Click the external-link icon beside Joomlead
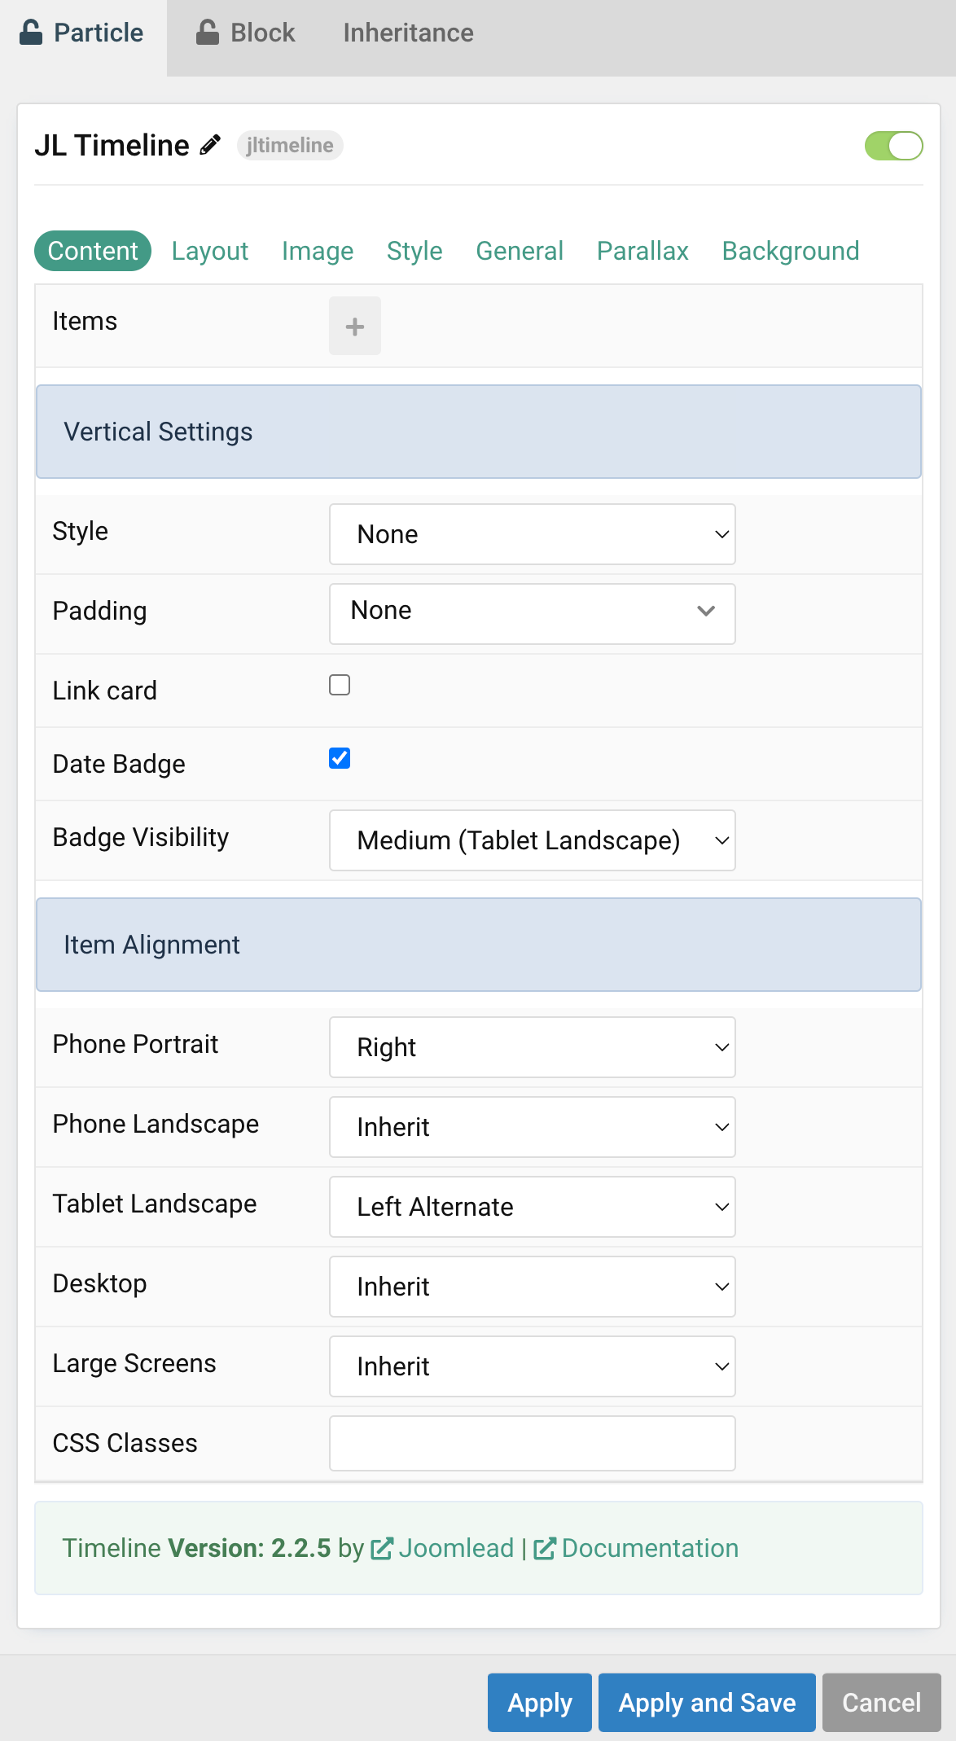Screen dimensions: 956x1741 (383, 1547)
